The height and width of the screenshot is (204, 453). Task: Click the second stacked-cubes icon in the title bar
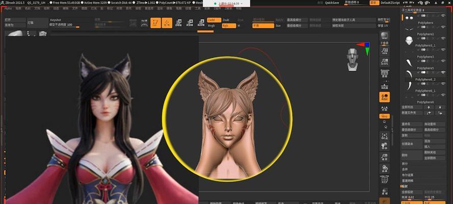click(x=428, y=3)
